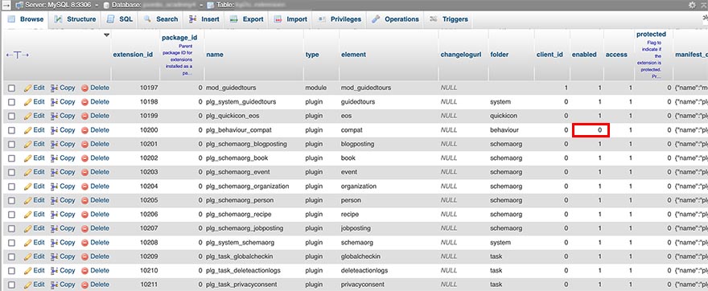Click red delete icon for row 10206

[84, 215]
